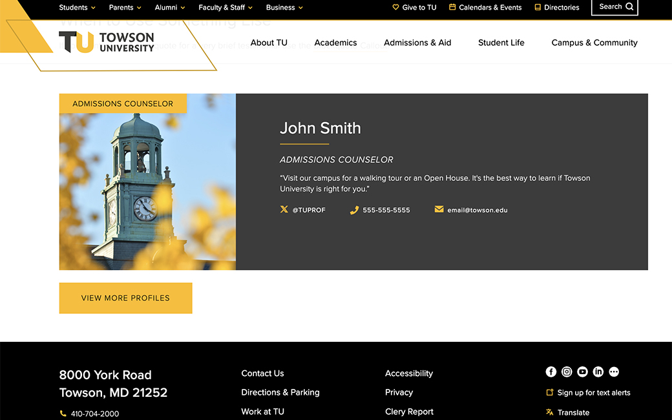Expand the Parents dropdown menu
This screenshot has width=672, height=420.
point(125,7)
